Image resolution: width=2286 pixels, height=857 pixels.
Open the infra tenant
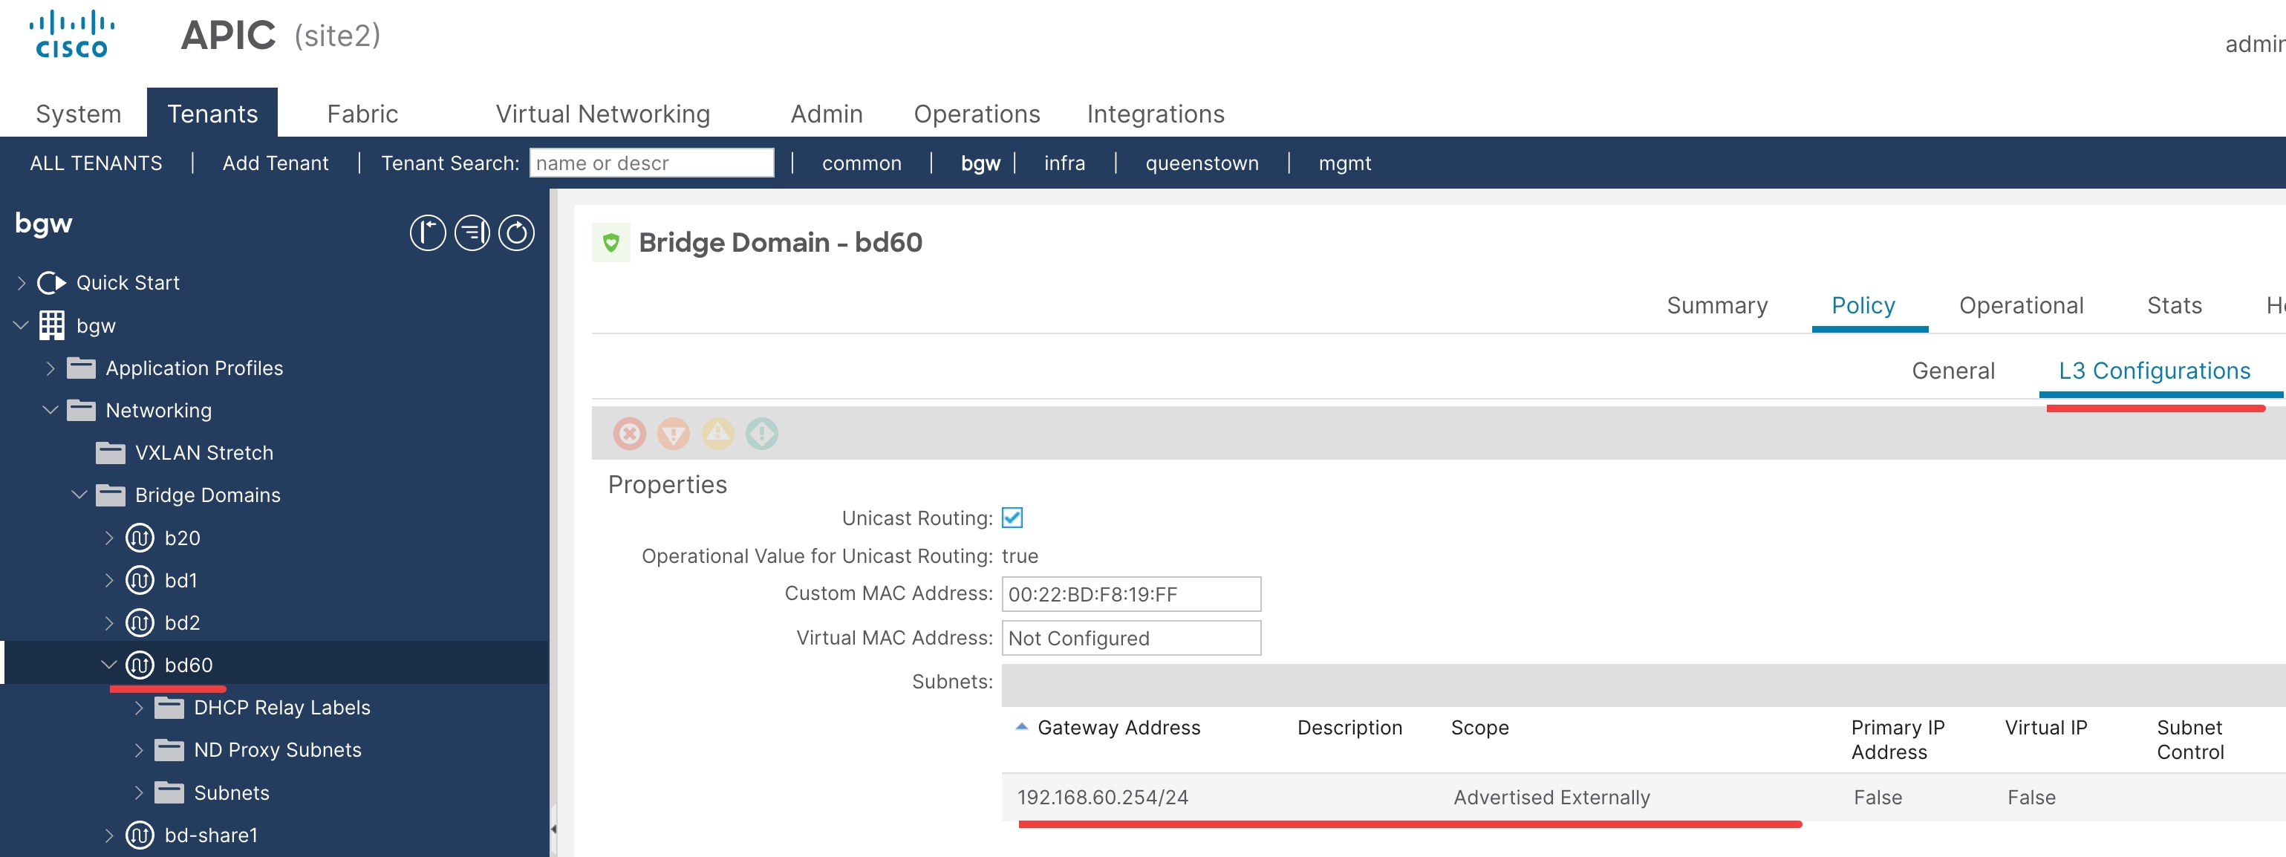click(1064, 163)
